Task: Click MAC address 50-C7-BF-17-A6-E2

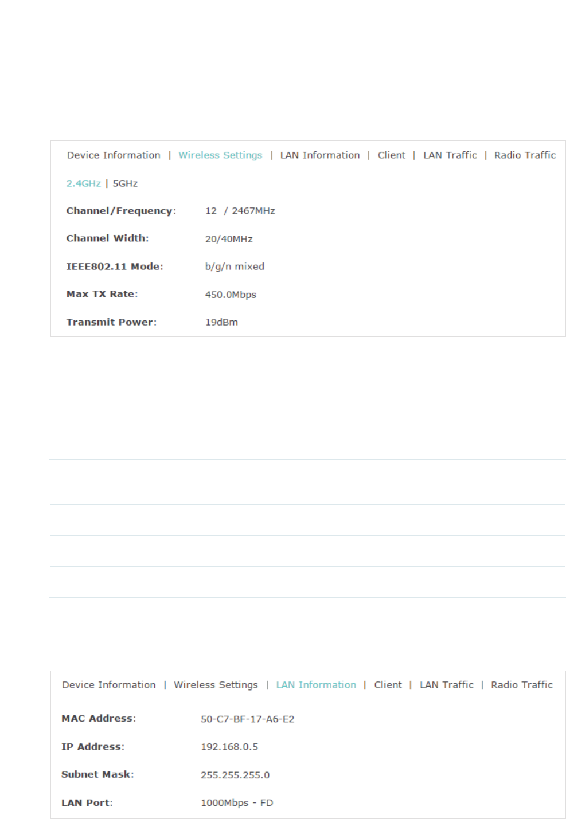Action: pos(248,719)
